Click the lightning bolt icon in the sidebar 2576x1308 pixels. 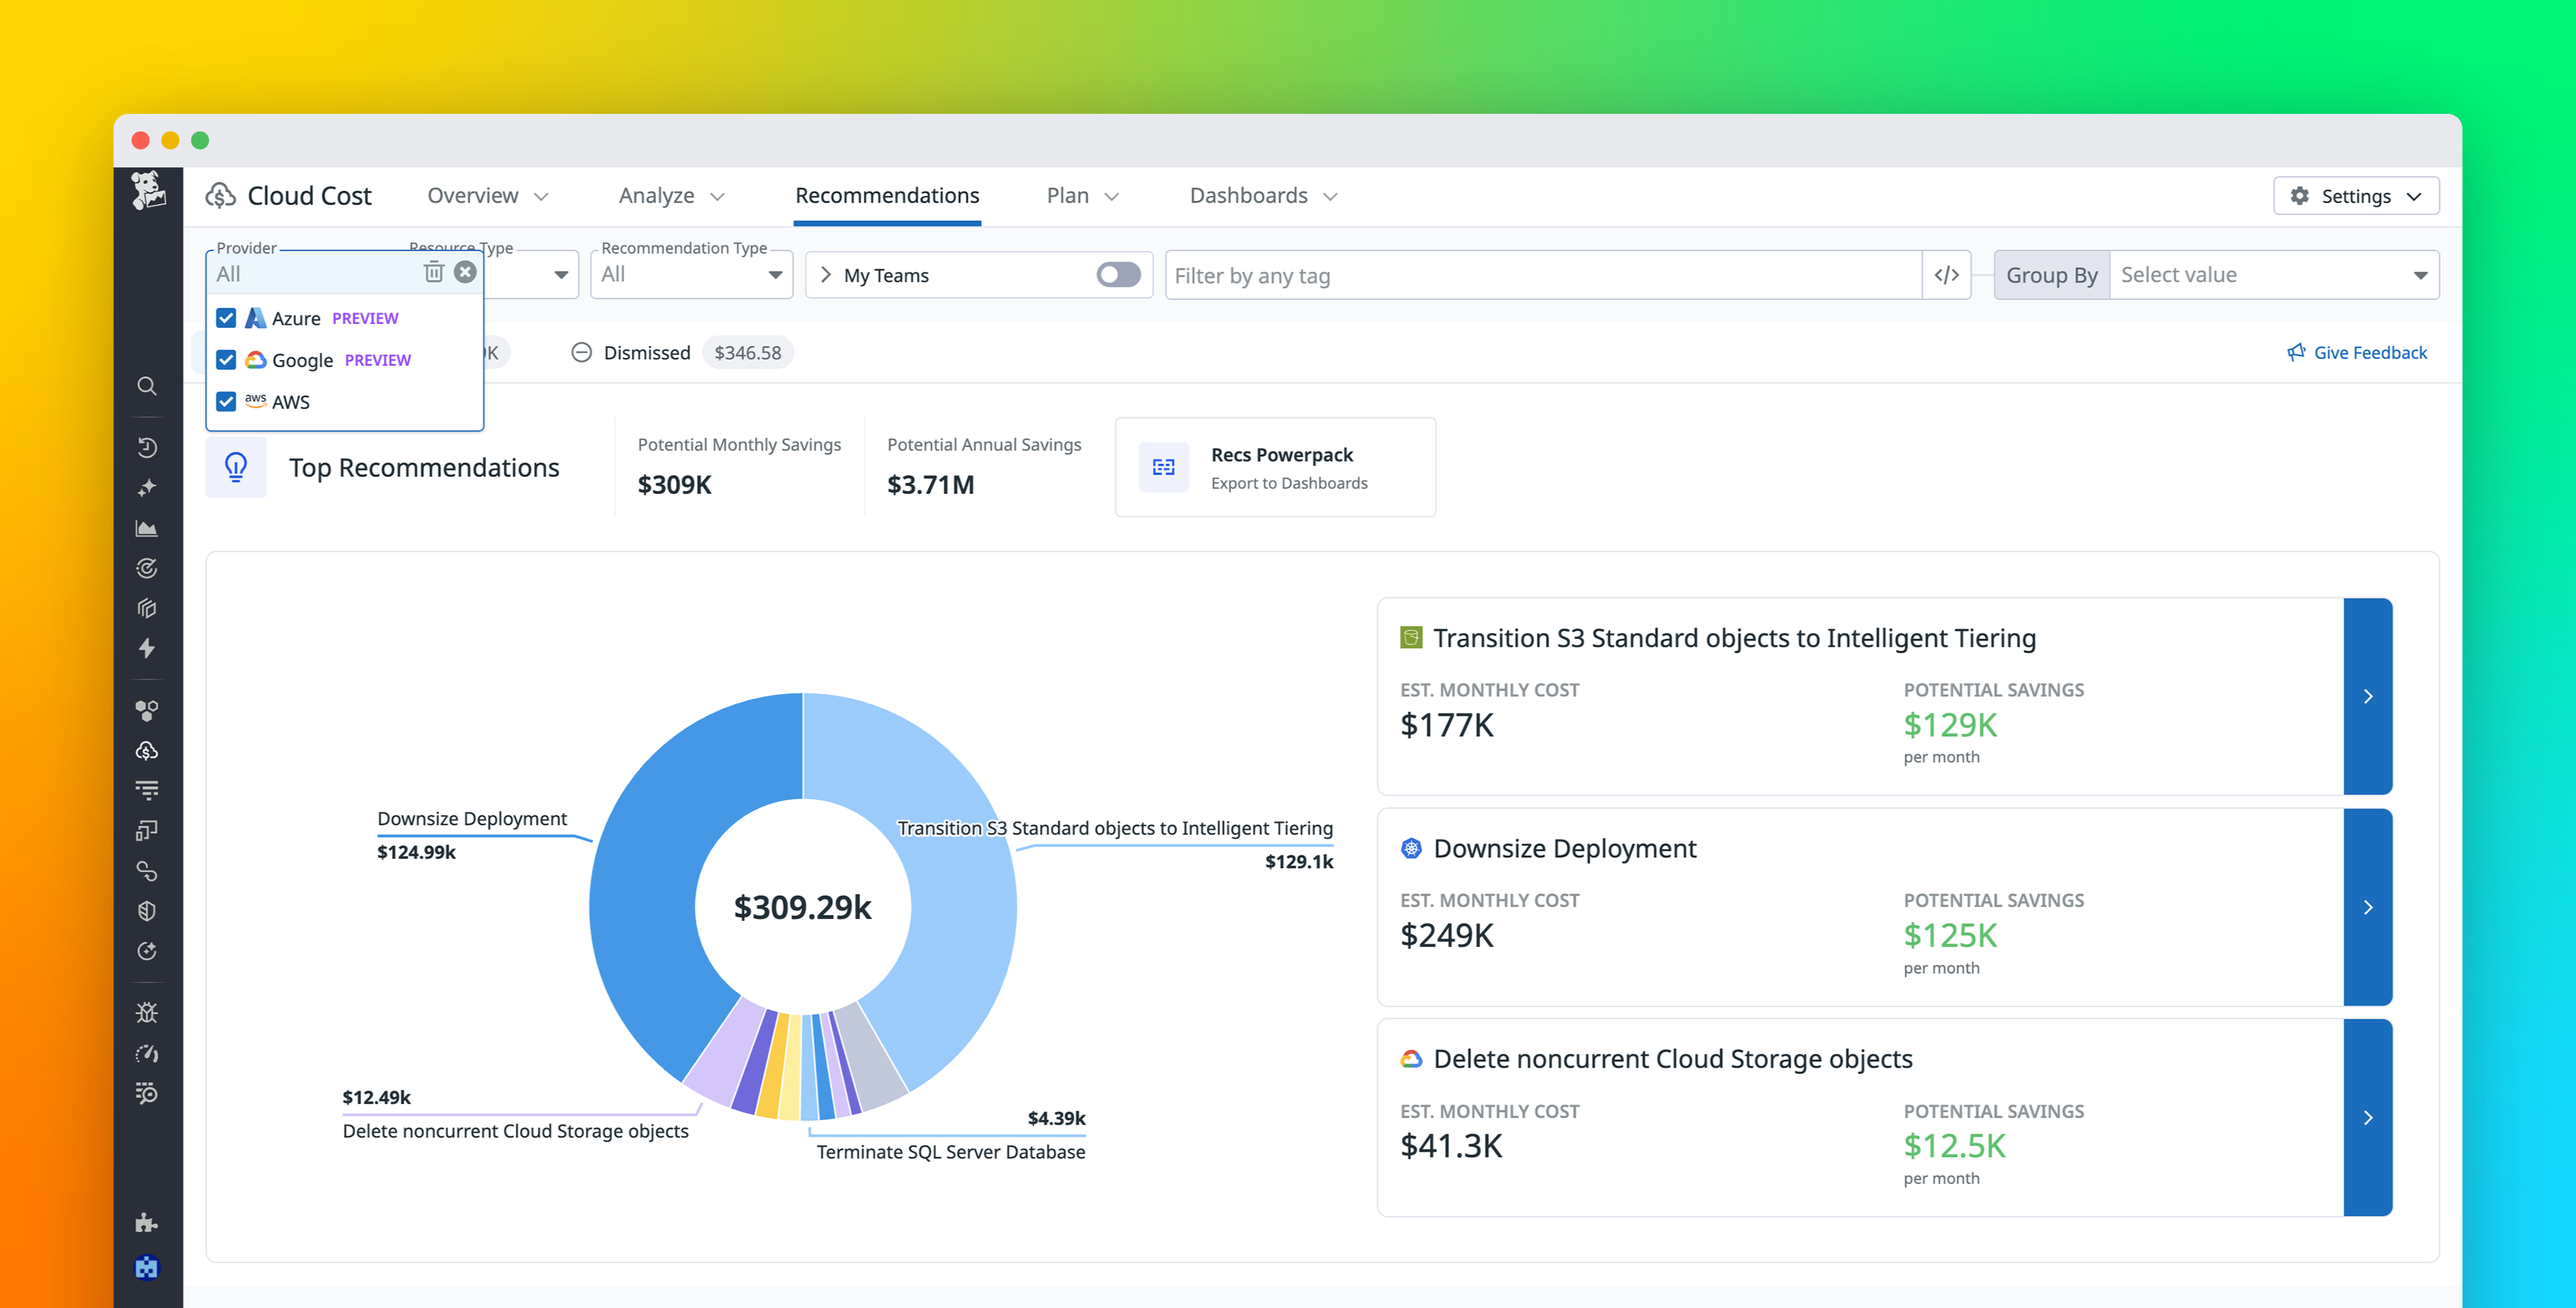click(x=147, y=648)
